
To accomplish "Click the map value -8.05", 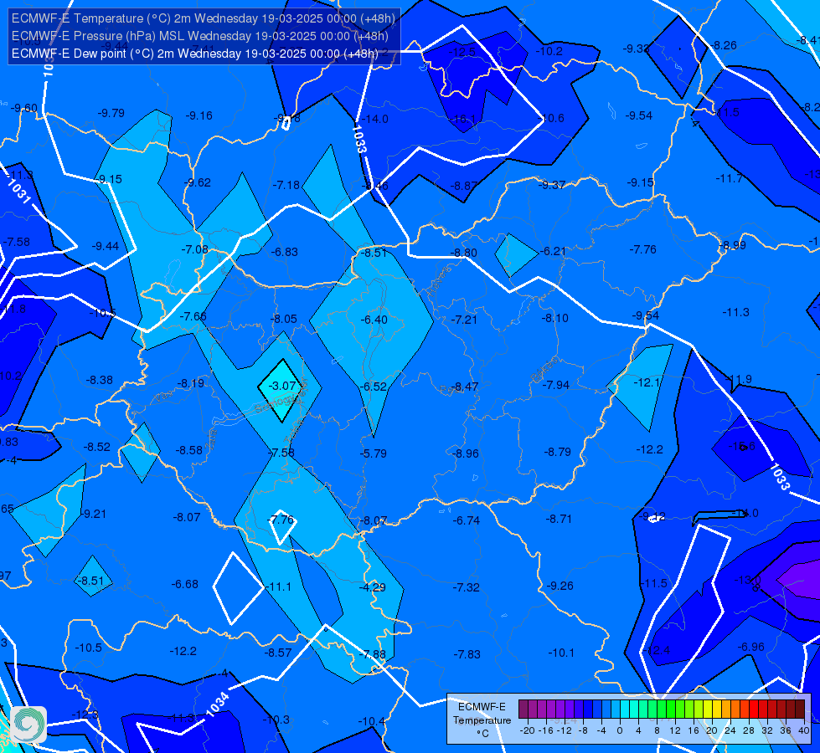I will coord(283,319).
